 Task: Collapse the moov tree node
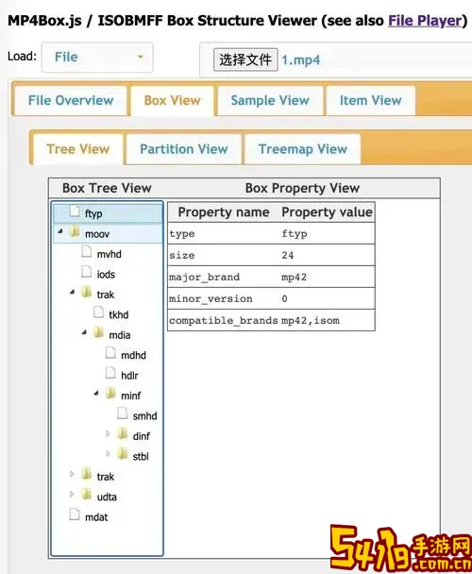tap(60, 231)
